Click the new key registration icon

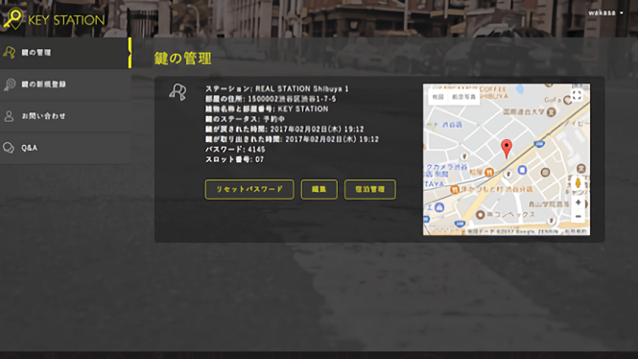click(10, 84)
